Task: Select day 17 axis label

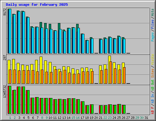Action: (82, 118)
